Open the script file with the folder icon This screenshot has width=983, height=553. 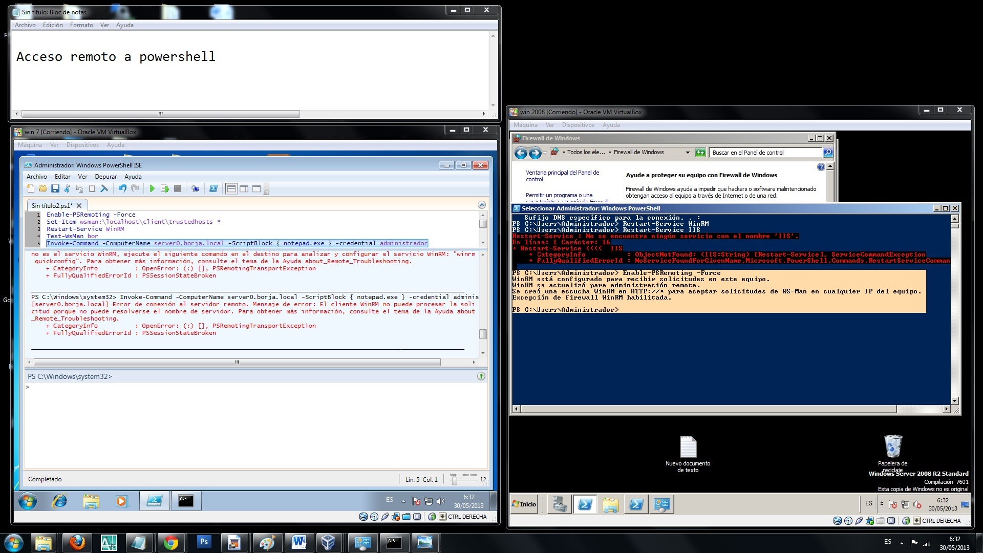(x=43, y=189)
